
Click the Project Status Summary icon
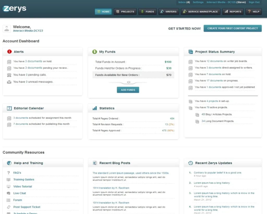191,52
